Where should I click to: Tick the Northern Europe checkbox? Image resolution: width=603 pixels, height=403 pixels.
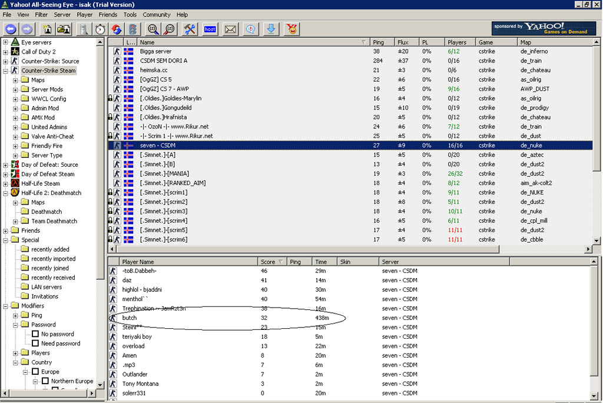[45, 381]
